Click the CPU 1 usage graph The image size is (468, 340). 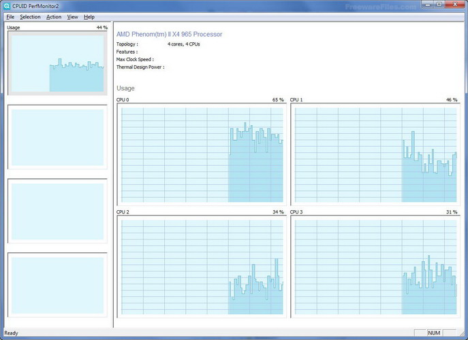pos(375,154)
